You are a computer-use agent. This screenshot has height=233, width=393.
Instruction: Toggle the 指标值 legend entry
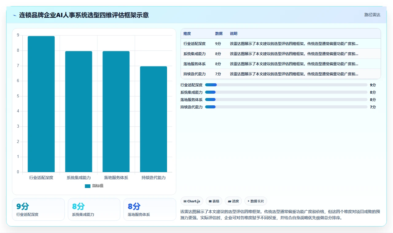[94, 186]
